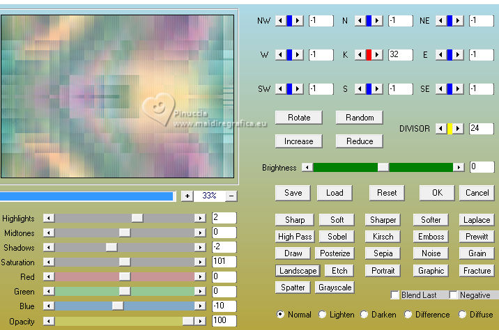Click the Midtones slider handle
Viewport: 499px width, 330px height.
click(x=125, y=233)
